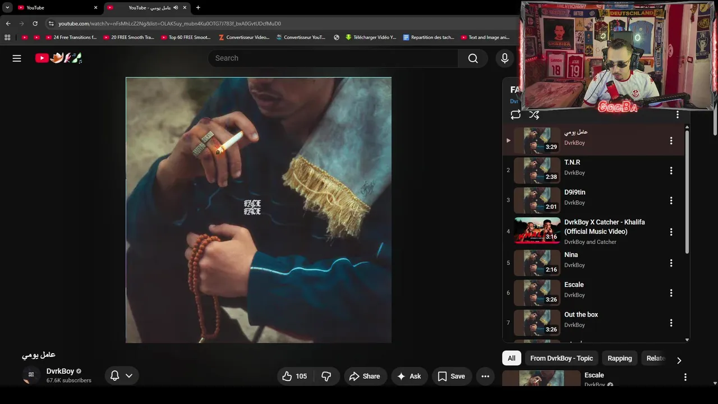
Task: Open playlist header three-dot menu
Action: point(677,114)
